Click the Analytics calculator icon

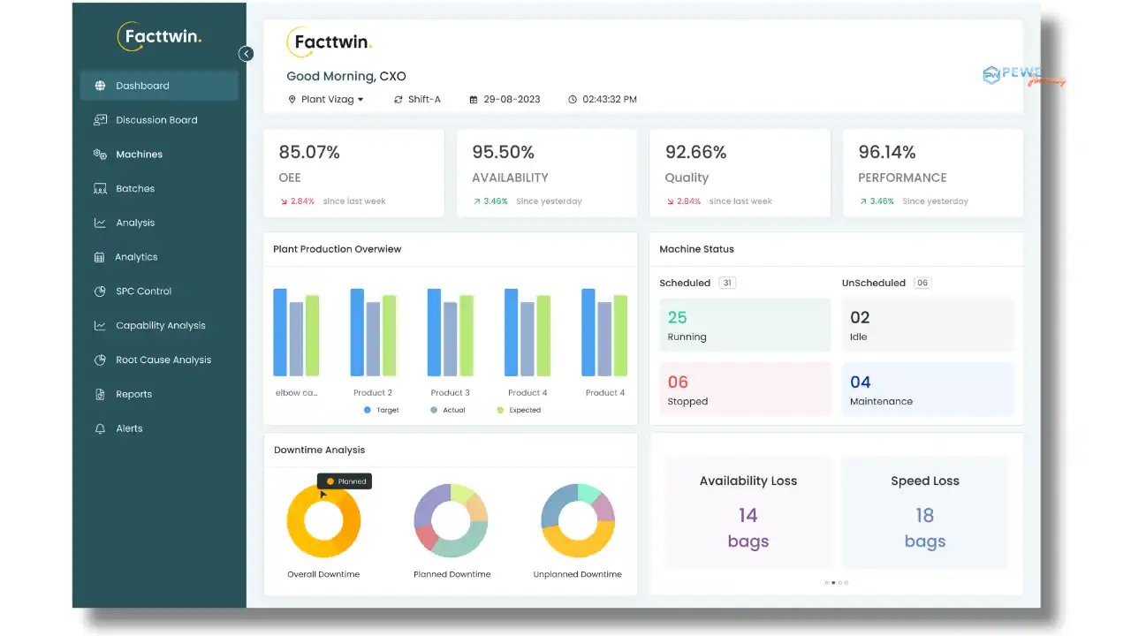[100, 257]
